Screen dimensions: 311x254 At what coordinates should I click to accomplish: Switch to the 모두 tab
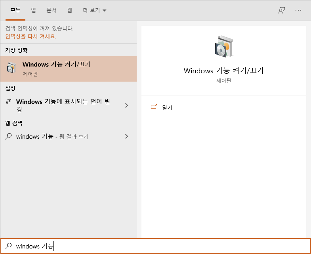pos(15,10)
